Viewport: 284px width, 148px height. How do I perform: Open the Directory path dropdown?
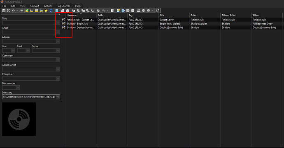[58, 97]
